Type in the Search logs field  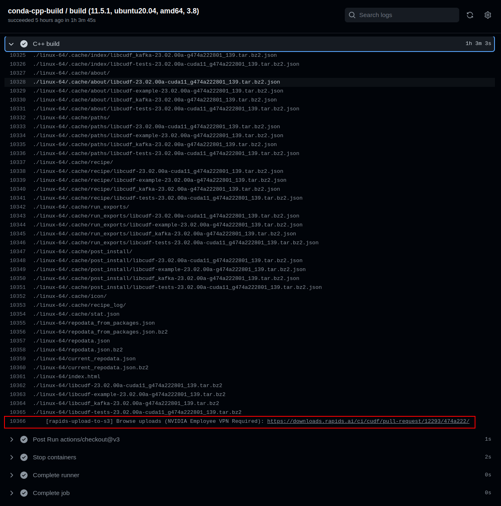click(406, 15)
